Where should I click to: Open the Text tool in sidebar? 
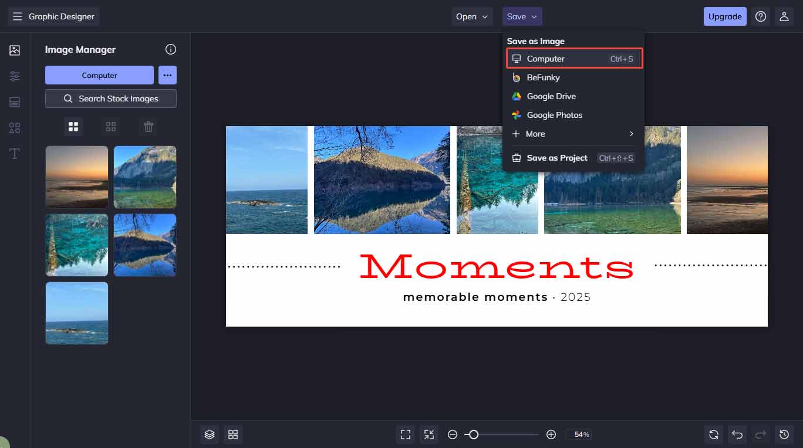[x=15, y=154]
